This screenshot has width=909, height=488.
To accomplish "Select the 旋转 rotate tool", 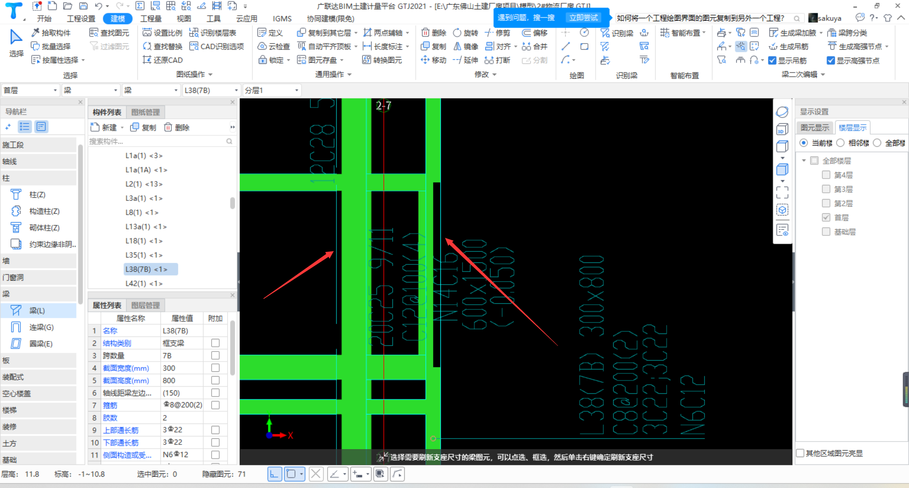I will coord(465,33).
